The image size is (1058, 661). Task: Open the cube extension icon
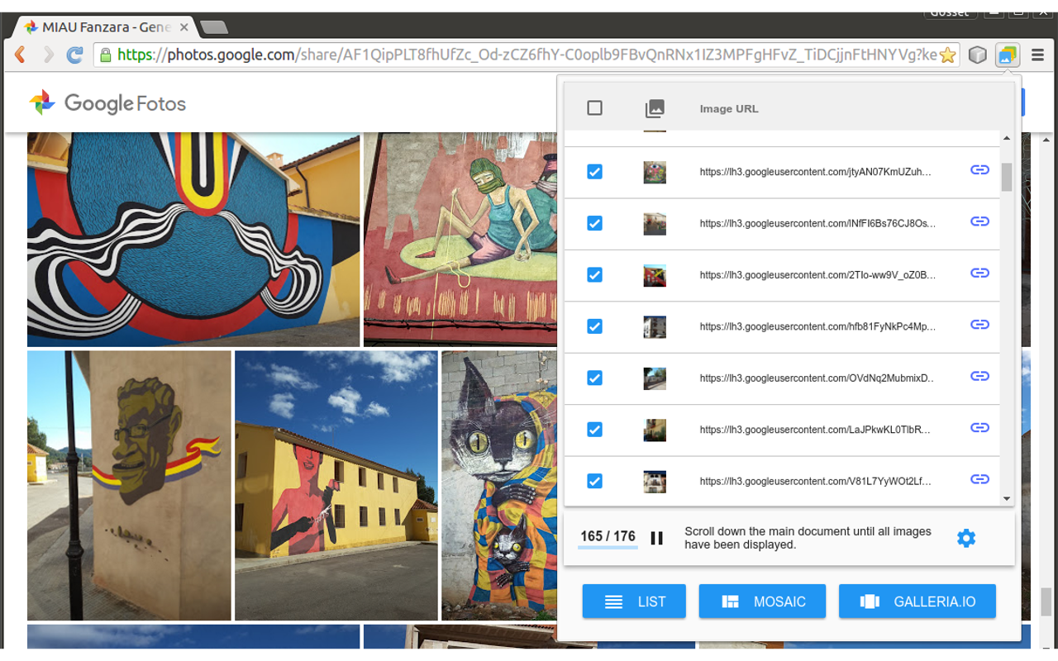point(978,55)
